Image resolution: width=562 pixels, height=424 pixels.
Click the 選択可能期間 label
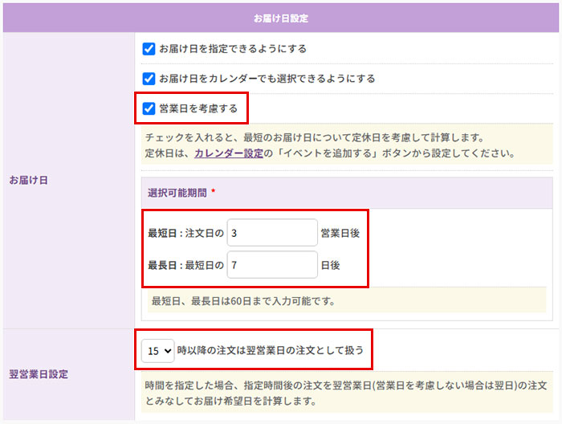[x=177, y=193]
